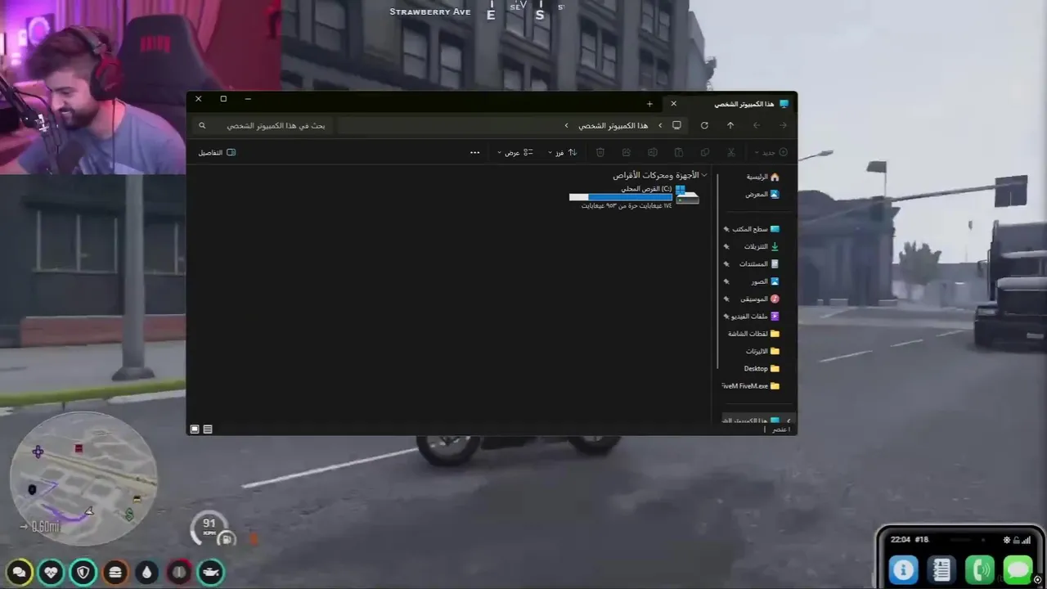Collapse the الأجهزة ومحركات الأقراص group
1047x589 pixels.
coord(704,175)
